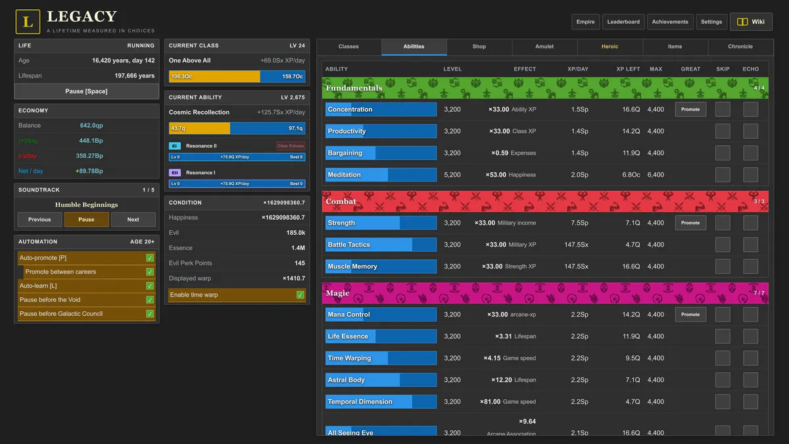The width and height of the screenshot is (789, 444).
Task: Promote the Concentration ability
Action: (x=690, y=109)
